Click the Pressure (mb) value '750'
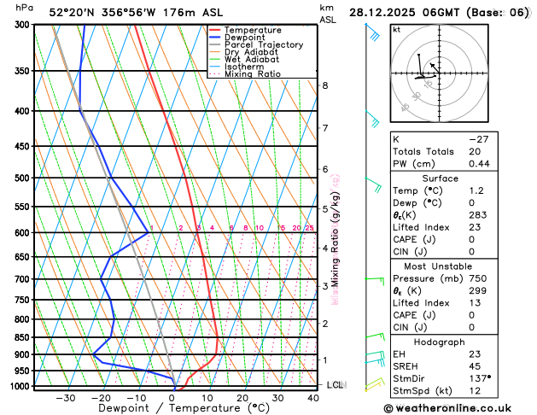537x415 pixels. [478, 278]
